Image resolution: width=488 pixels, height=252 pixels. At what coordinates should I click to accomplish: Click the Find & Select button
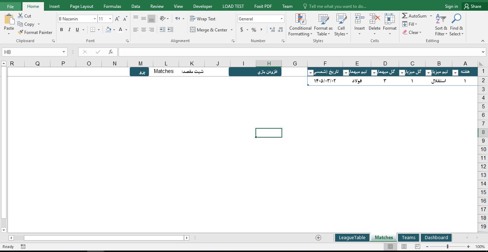[x=456, y=25]
